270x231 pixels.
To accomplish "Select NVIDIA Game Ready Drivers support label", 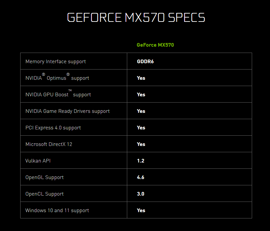I will pos(68,111).
